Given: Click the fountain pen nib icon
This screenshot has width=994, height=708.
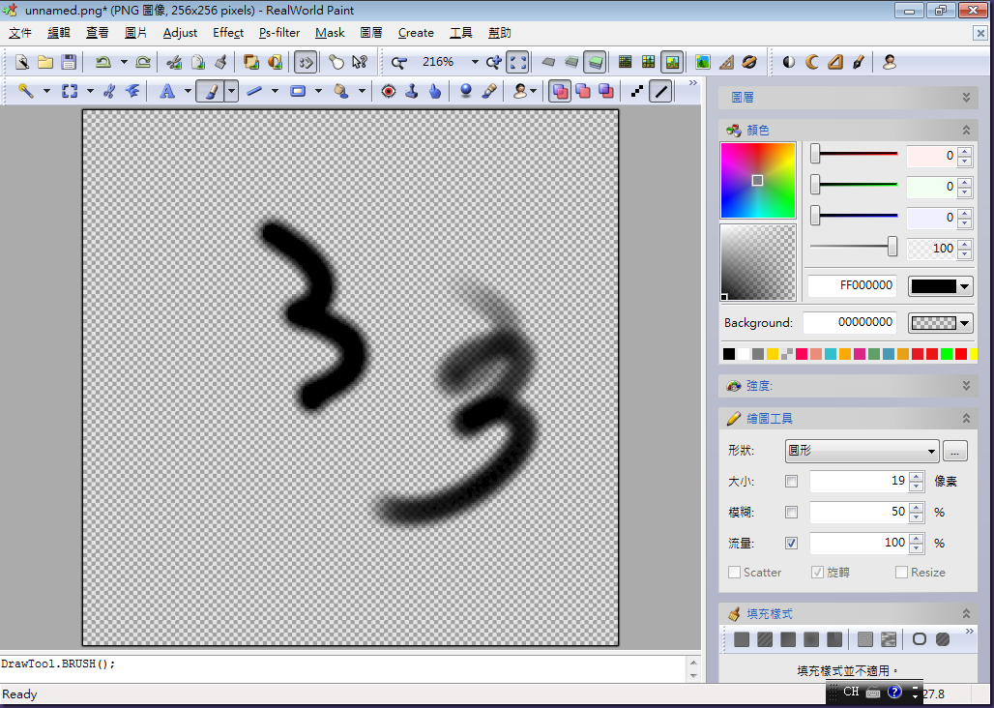Looking at the screenshot, I should (859, 62).
